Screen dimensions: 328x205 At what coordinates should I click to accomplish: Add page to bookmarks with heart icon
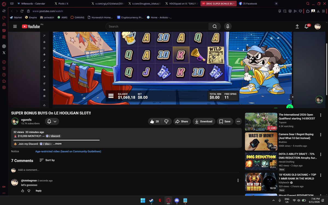(x=300, y=11)
